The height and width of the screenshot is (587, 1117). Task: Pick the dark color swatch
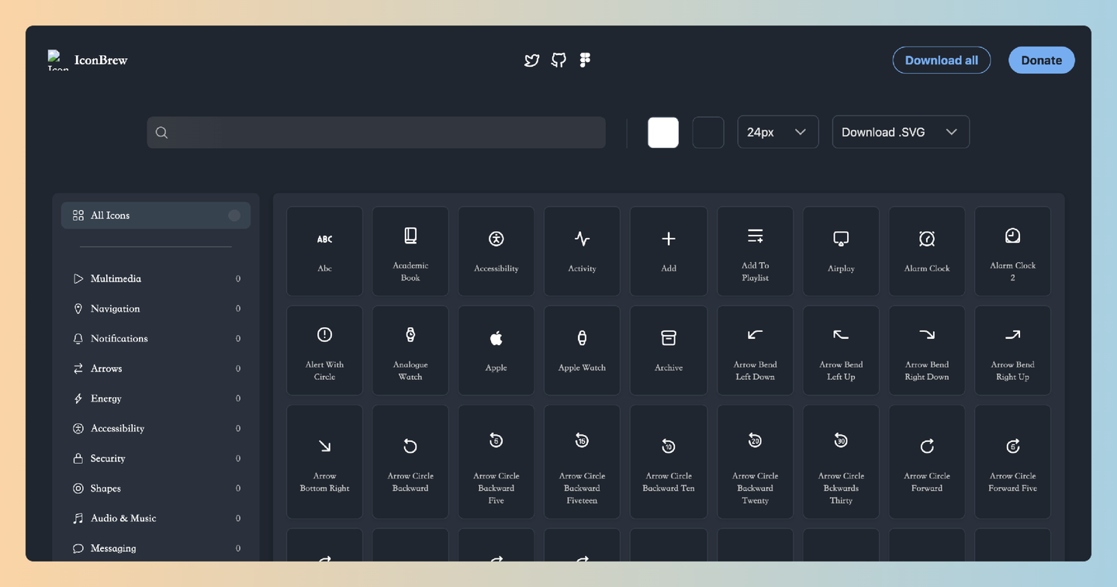(x=708, y=132)
